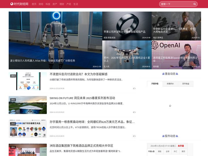Open the 生活 nav item
Viewport: 208px width, 156px height.
[x=76, y=4]
